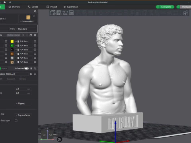Click the lower 0.2 value field

[23, 93]
